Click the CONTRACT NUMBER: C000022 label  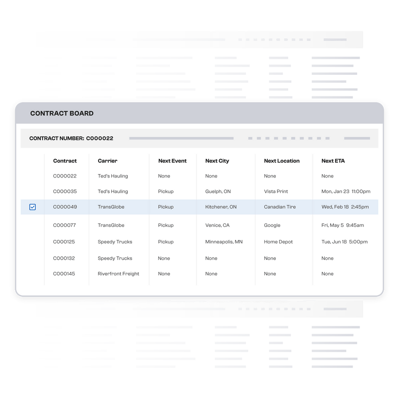[70, 138]
